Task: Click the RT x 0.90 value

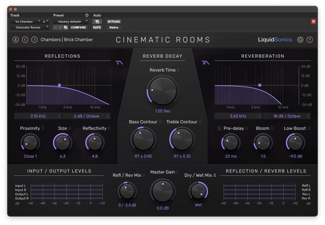Action: [x=143, y=156]
